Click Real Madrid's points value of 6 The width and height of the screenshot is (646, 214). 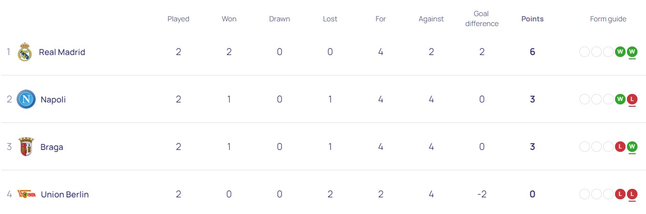click(x=532, y=52)
